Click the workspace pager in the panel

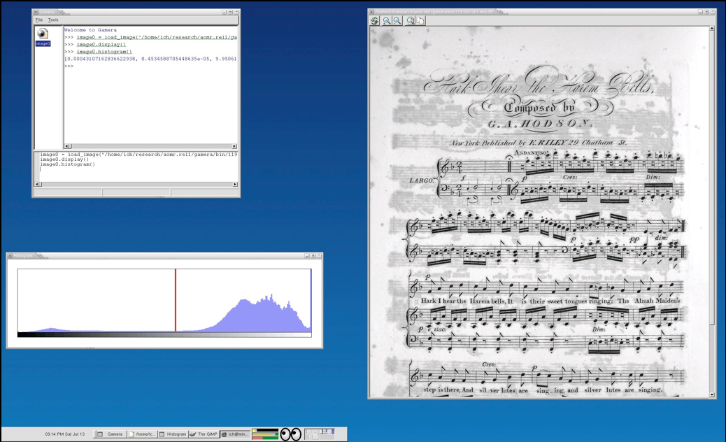[x=320, y=434]
